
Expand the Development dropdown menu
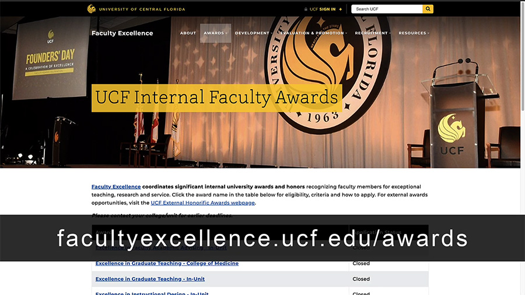[254, 33]
